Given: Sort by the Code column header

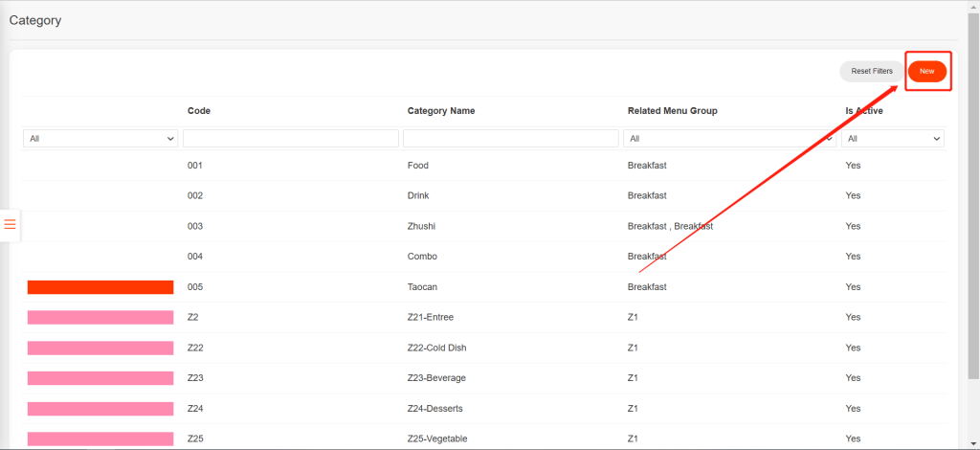Looking at the screenshot, I should (x=199, y=111).
